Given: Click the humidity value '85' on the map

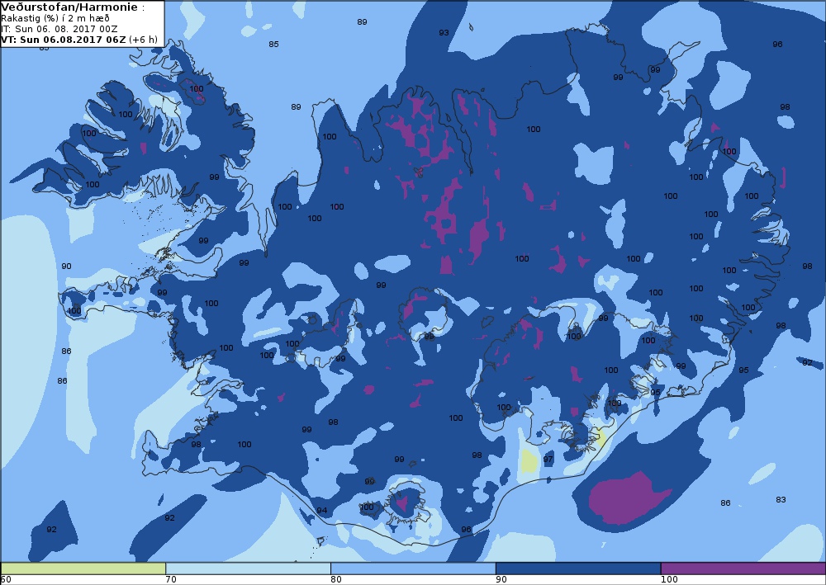Looking at the screenshot, I should [273, 45].
